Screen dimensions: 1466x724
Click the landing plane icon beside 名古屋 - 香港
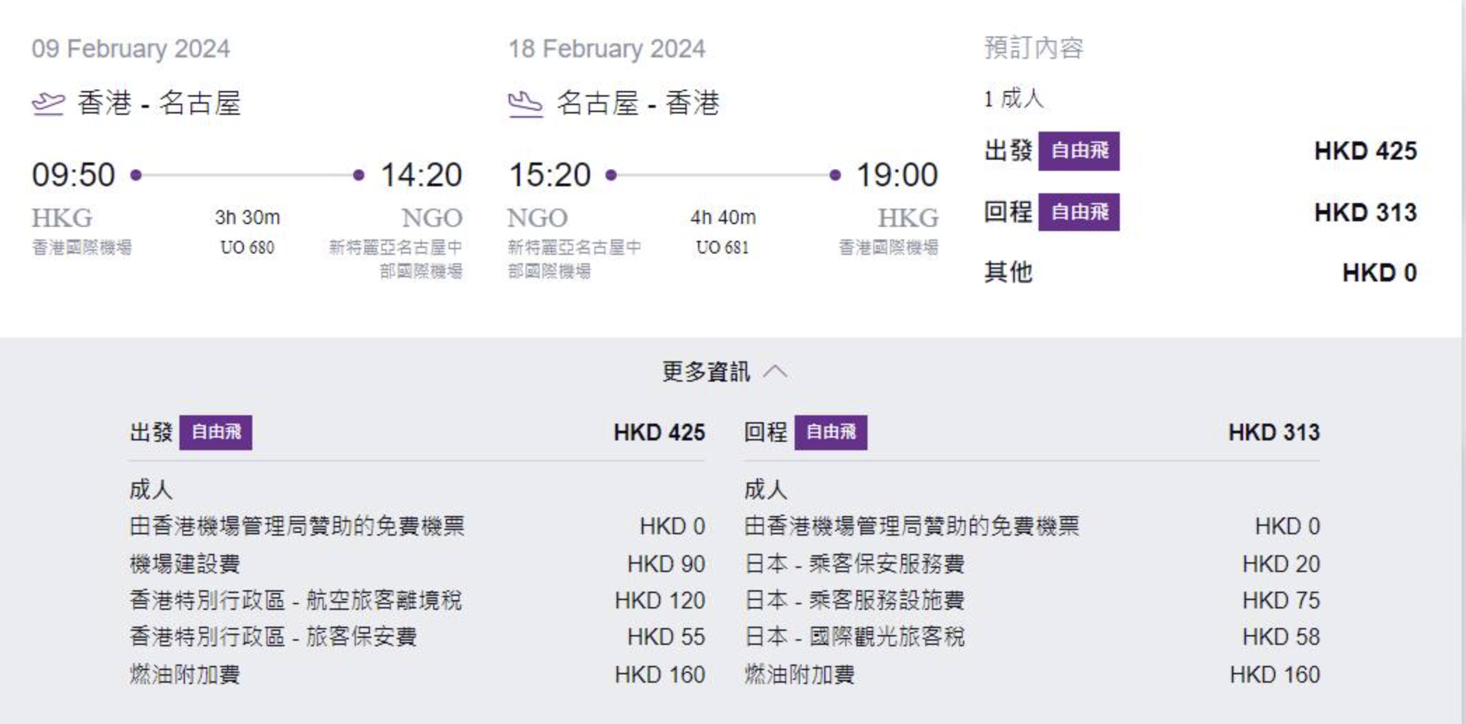[525, 104]
